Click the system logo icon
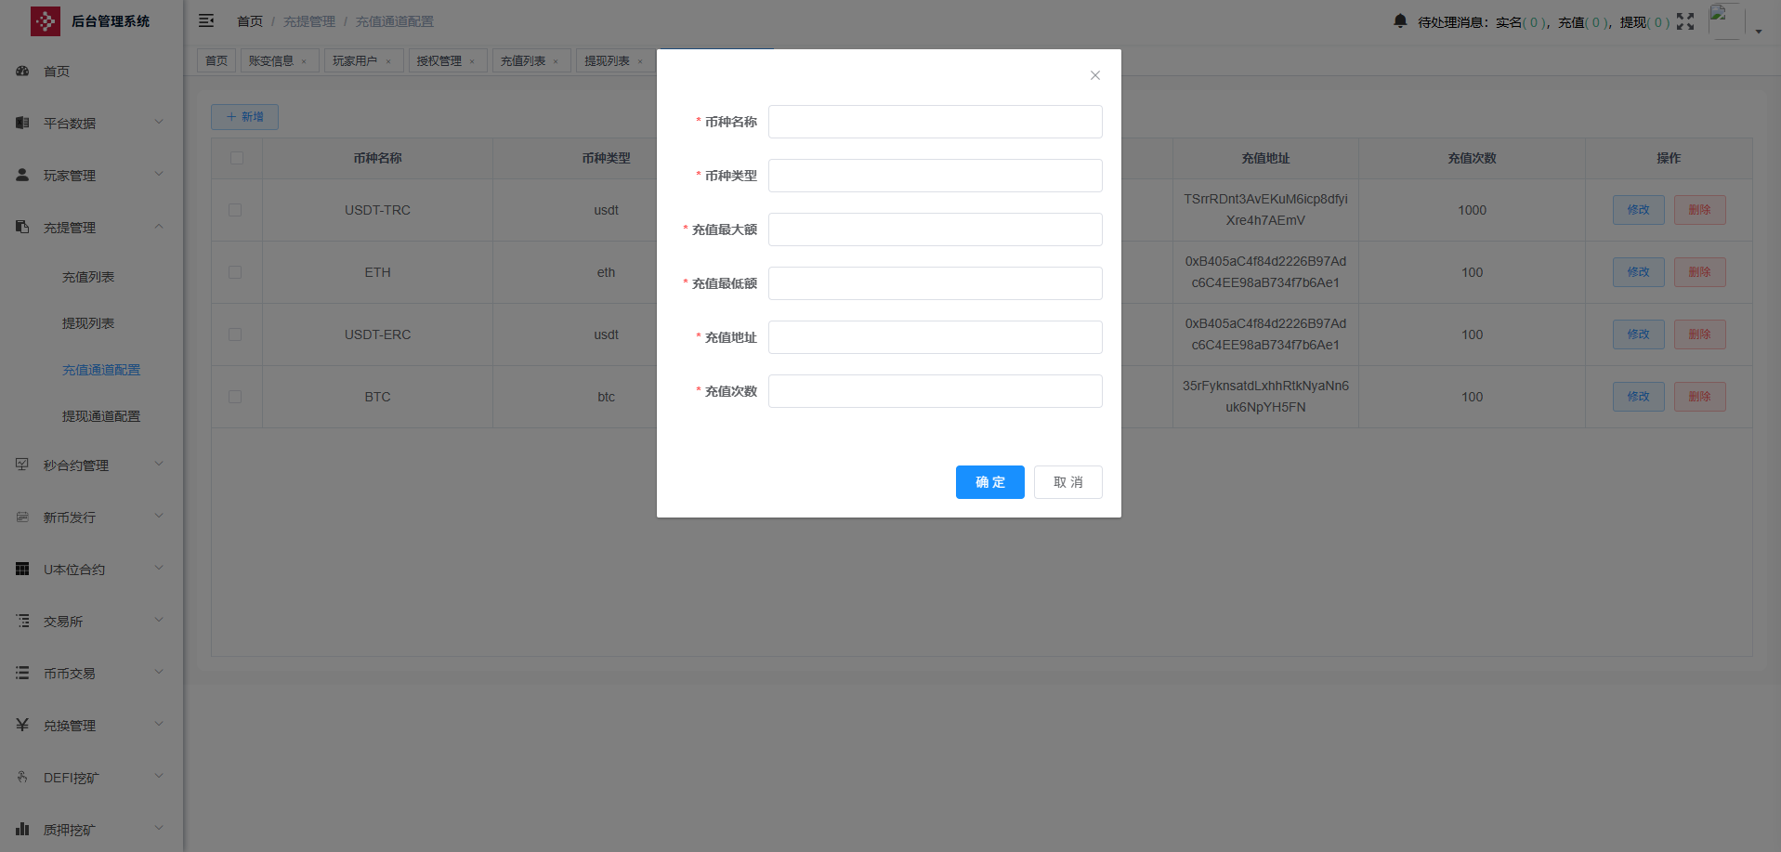 click(x=45, y=20)
